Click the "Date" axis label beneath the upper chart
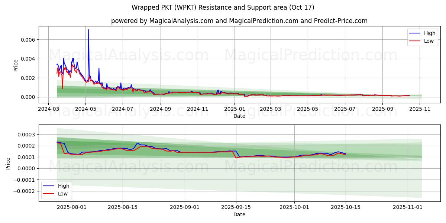446x223 pixels. click(239, 116)
